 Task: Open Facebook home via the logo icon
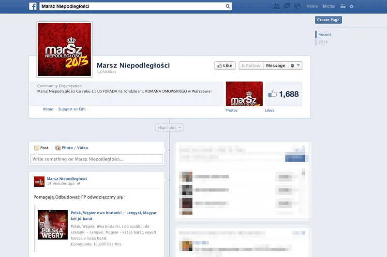32,6
